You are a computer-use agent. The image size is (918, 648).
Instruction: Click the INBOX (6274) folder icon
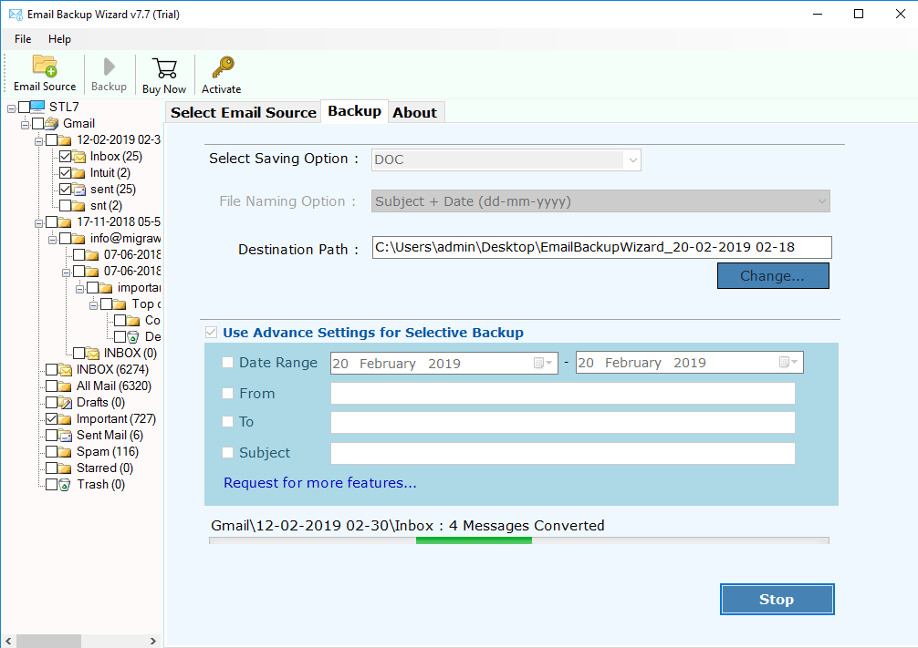click(65, 370)
